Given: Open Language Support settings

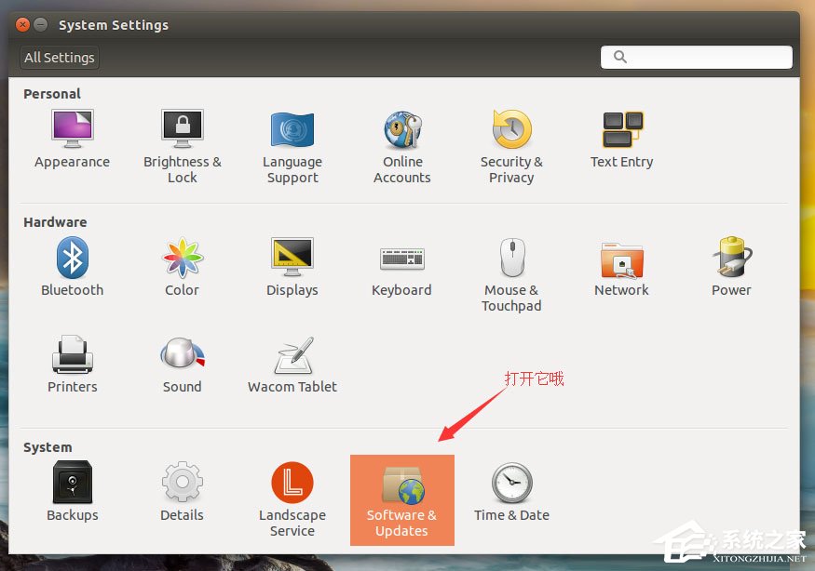Looking at the screenshot, I should 292,139.
